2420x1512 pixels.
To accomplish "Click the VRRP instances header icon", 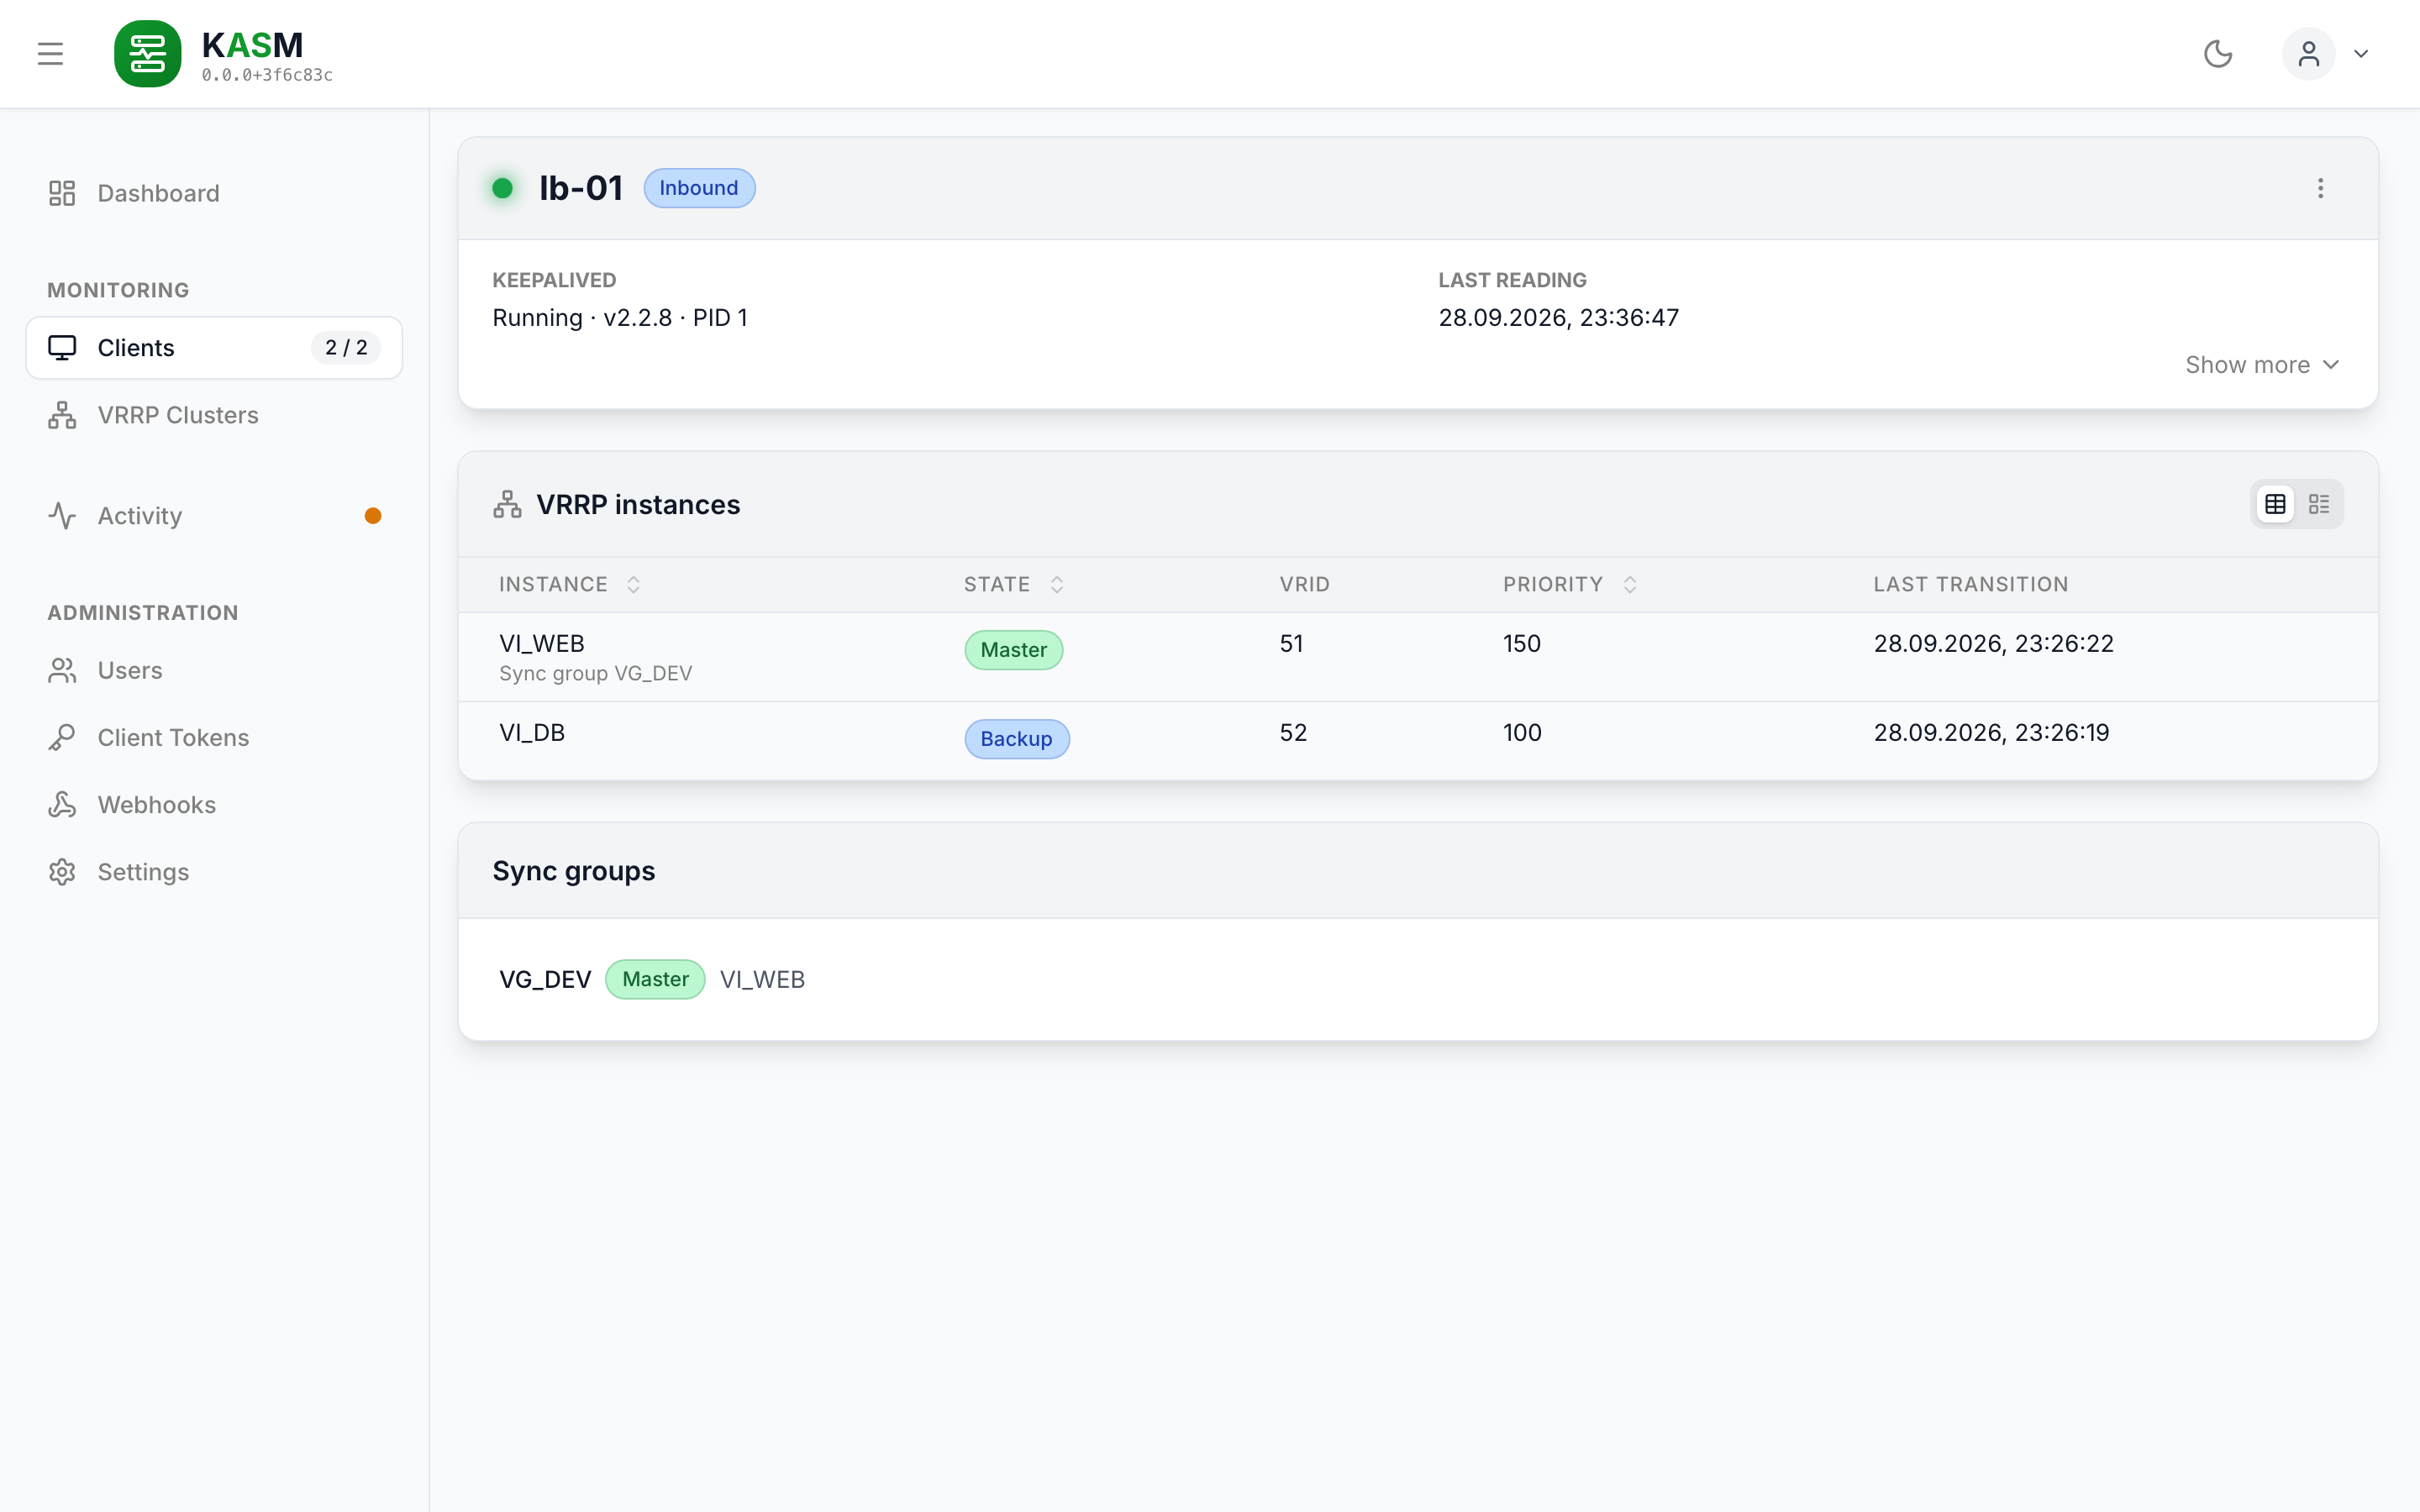I will click(x=507, y=504).
